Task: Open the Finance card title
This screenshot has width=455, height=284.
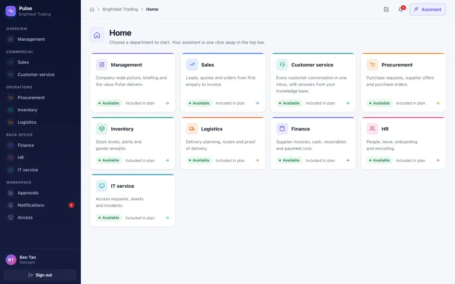Action: (301, 129)
